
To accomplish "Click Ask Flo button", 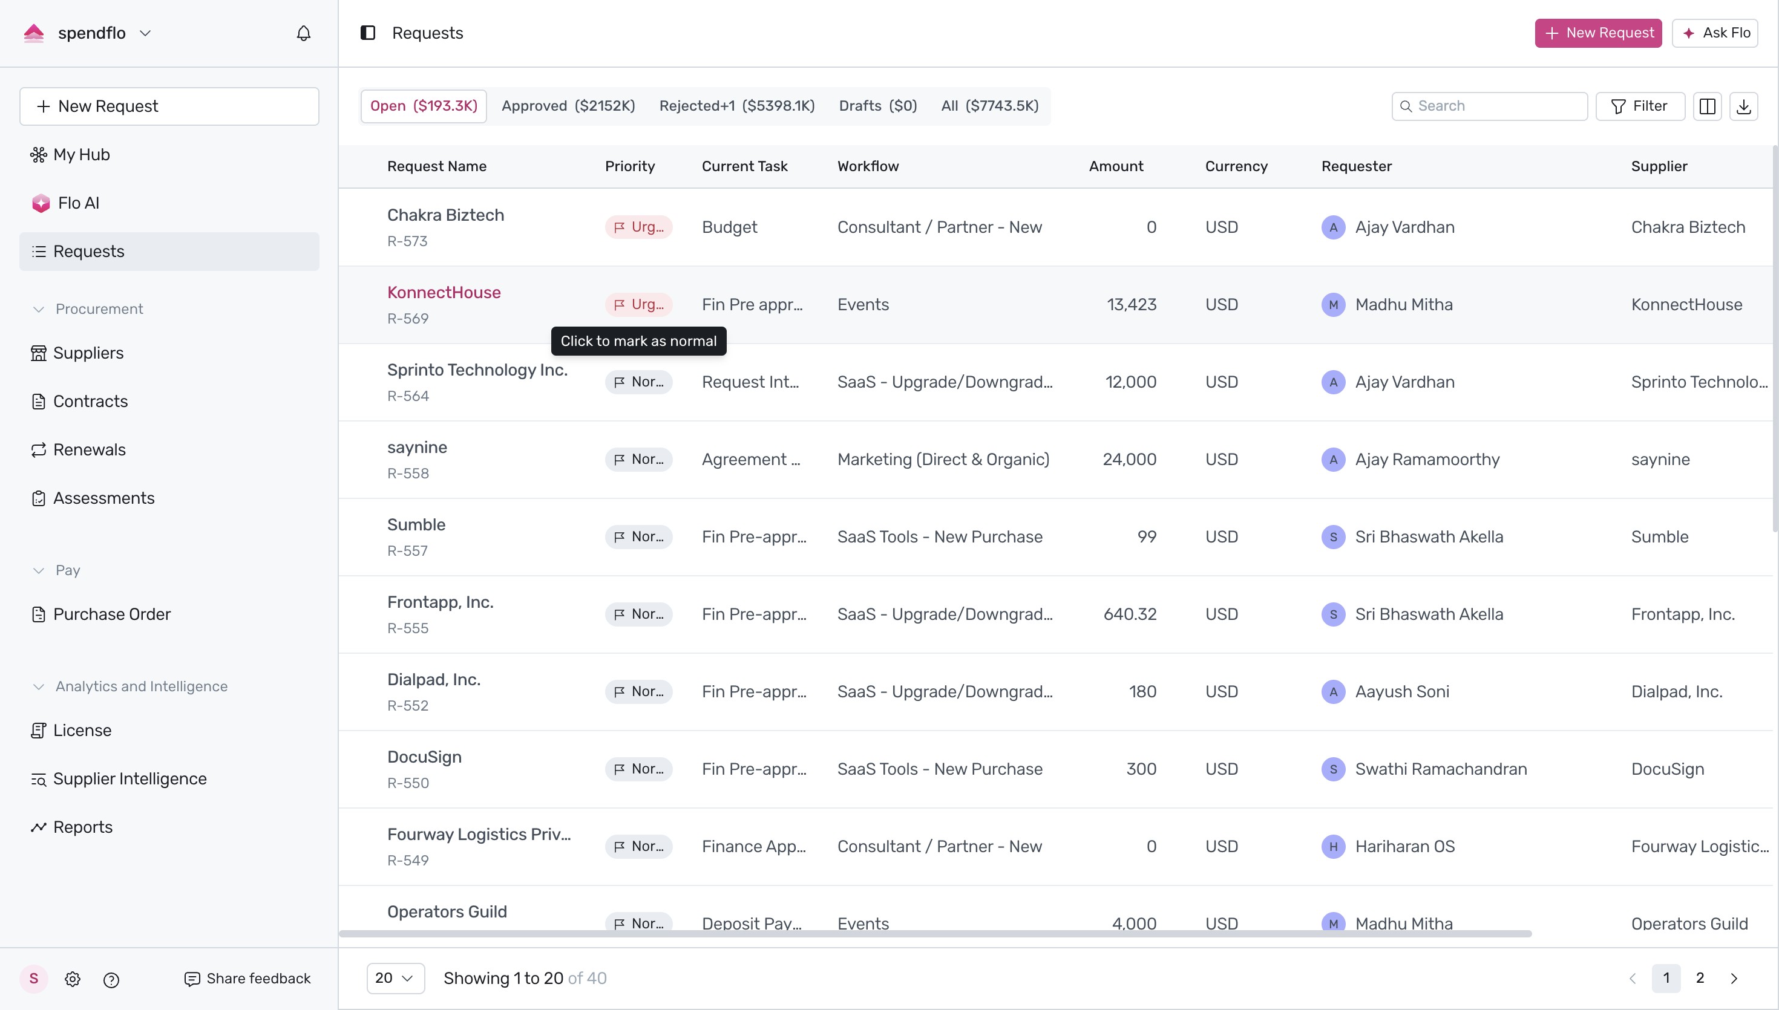I will click(x=1714, y=33).
